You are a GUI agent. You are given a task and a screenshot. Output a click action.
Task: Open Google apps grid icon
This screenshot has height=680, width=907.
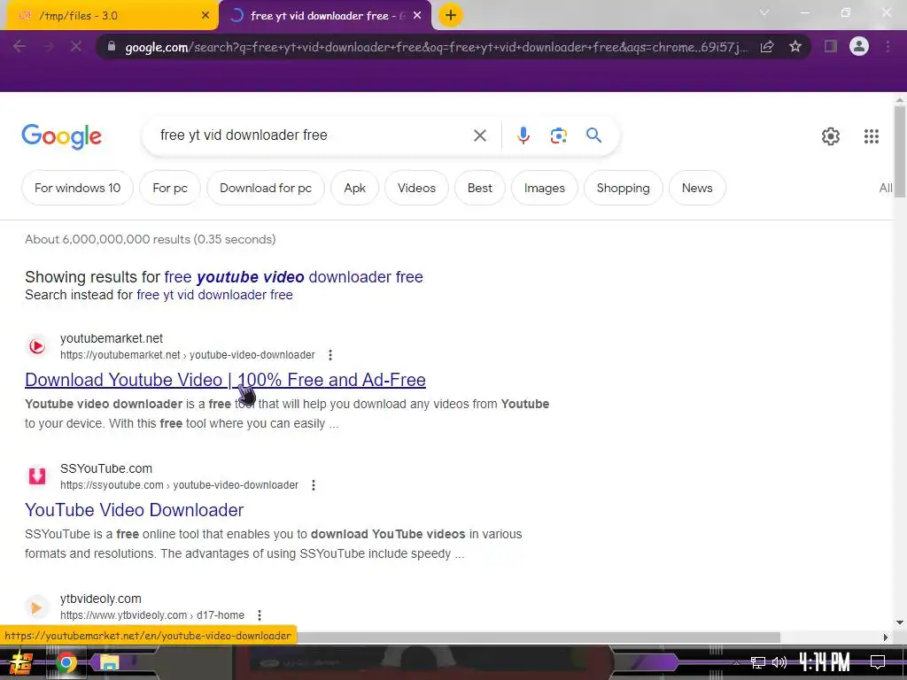(x=872, y=136)
